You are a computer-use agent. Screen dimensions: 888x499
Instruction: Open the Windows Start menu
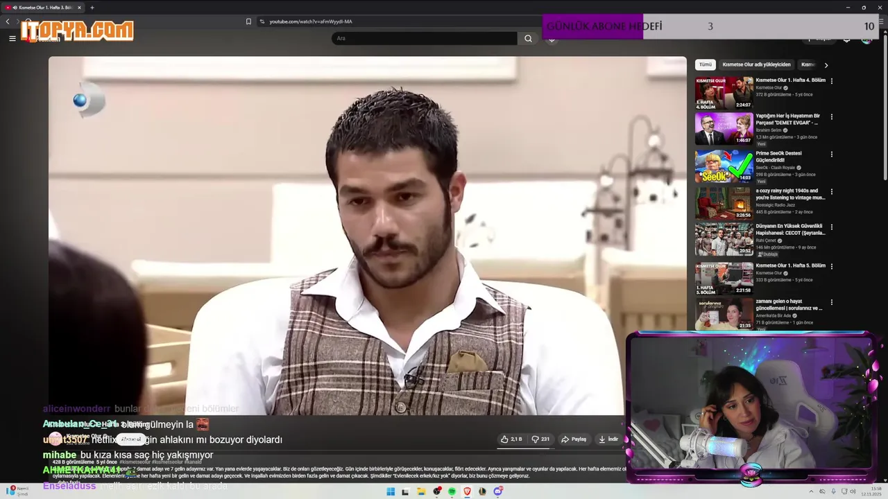(x=391, y=491)
